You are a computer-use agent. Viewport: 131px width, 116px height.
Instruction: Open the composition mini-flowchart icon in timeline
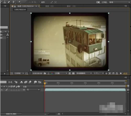click(10, 82)
